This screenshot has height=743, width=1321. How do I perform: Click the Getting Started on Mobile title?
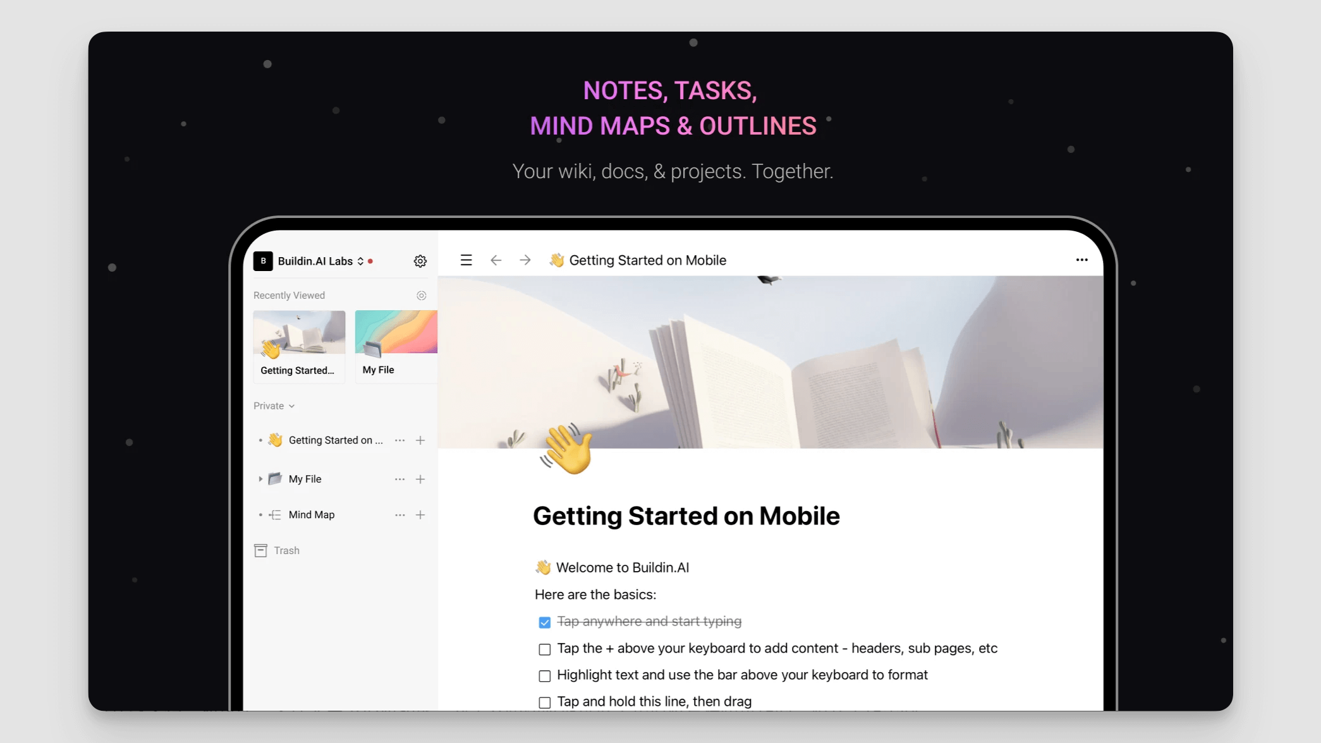tap(686, 516)
